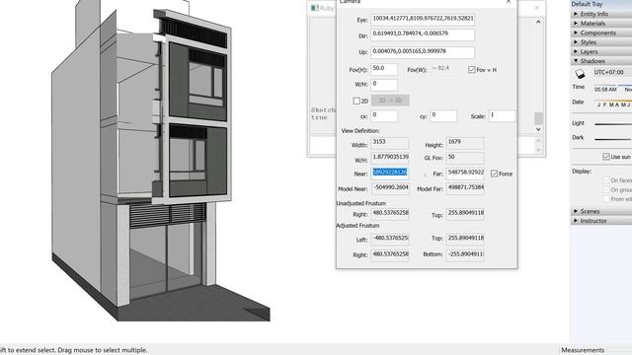This screenshot has width=632, height=355.
Task: Click the Model Near value field
Action: 390,188
